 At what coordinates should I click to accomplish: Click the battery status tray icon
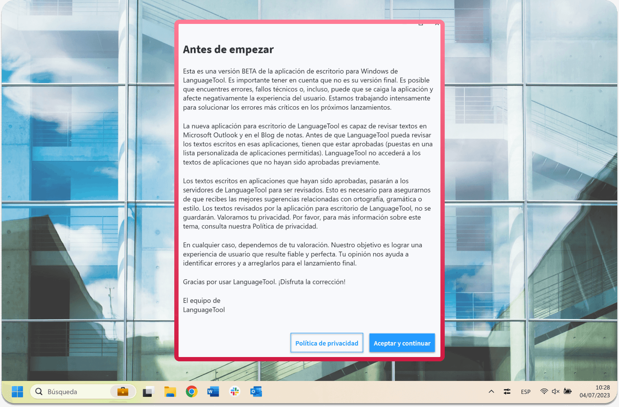pos(568,392)
